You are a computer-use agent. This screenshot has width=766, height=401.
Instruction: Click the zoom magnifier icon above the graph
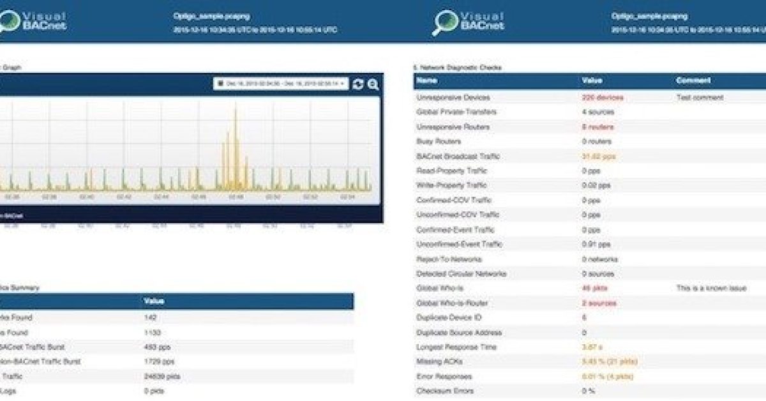click(373, 84)
